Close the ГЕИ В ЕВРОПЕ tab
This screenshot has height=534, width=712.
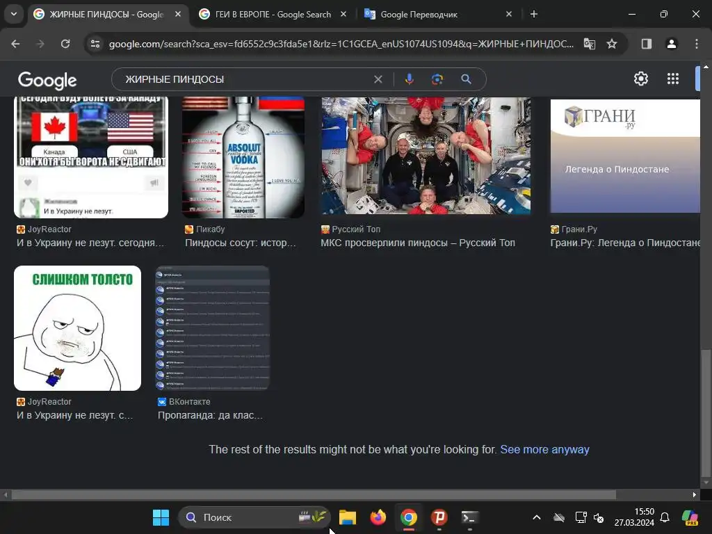tap(343, 14)
